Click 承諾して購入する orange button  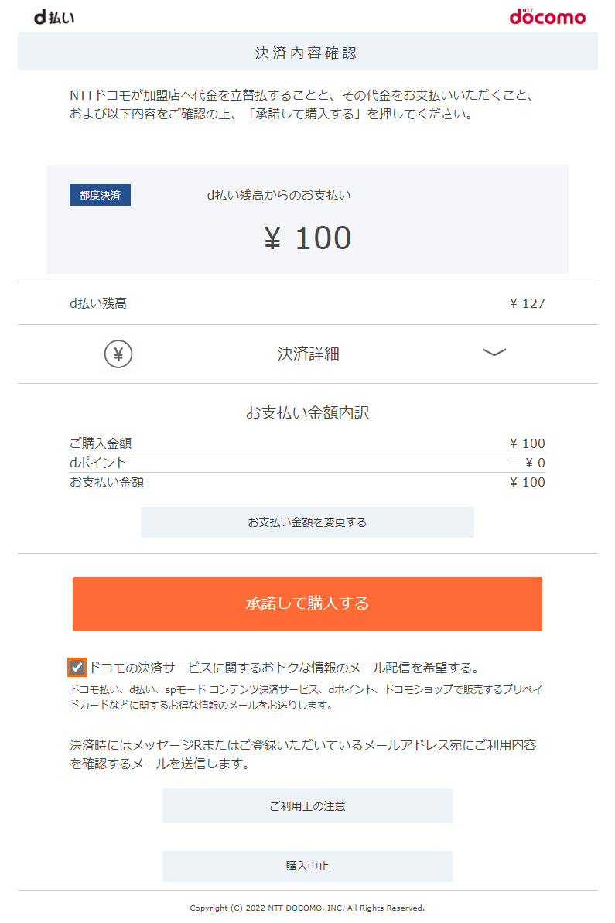tap(307, 604)
